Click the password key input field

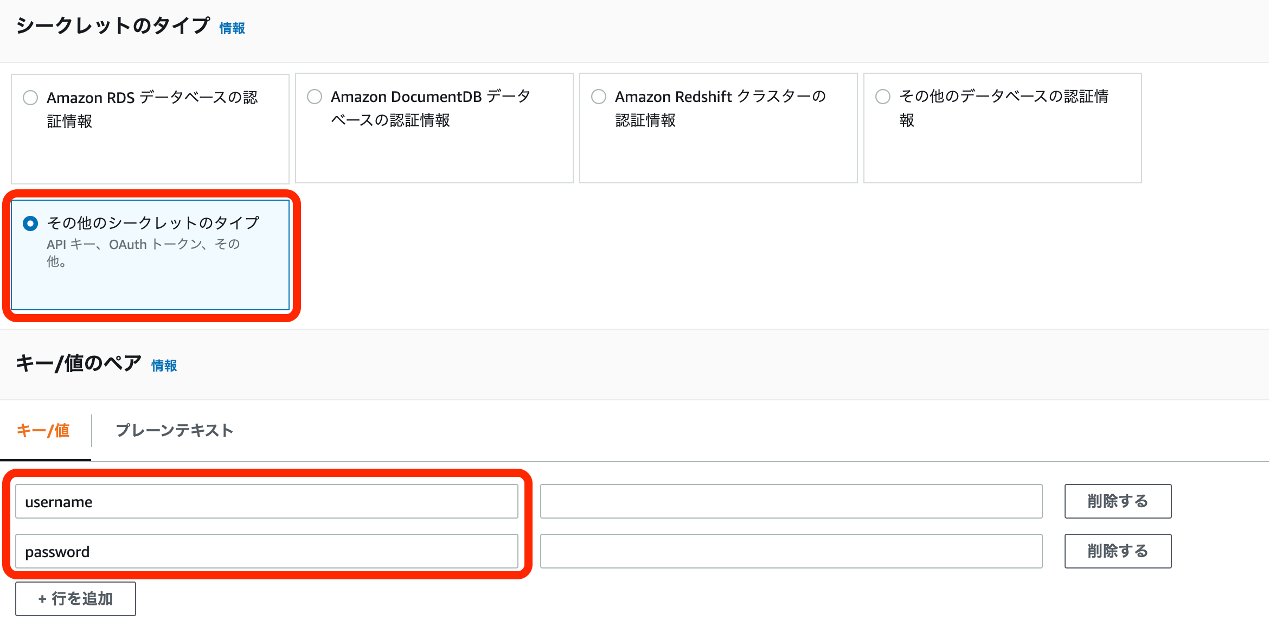click(x=266, y=551)
